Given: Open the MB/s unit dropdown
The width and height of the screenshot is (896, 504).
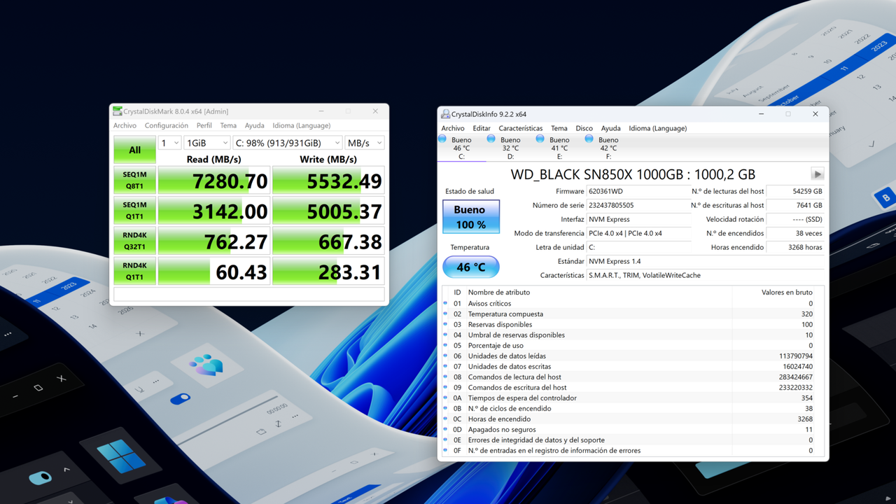Looking at the screenshot, I should (364, 142).
